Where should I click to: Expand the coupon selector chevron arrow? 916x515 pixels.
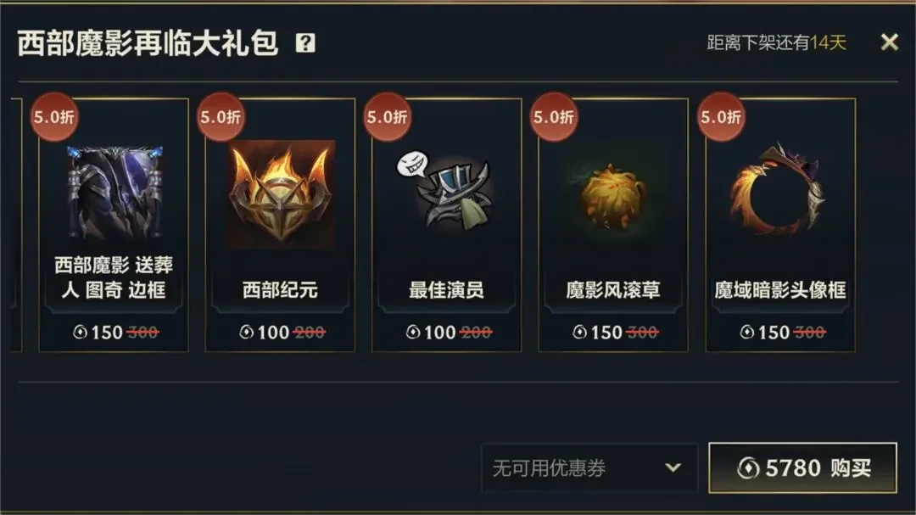673,467
